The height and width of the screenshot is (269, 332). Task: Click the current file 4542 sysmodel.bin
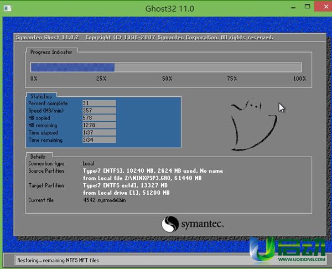pyautogui.click(x=105, y=200)
